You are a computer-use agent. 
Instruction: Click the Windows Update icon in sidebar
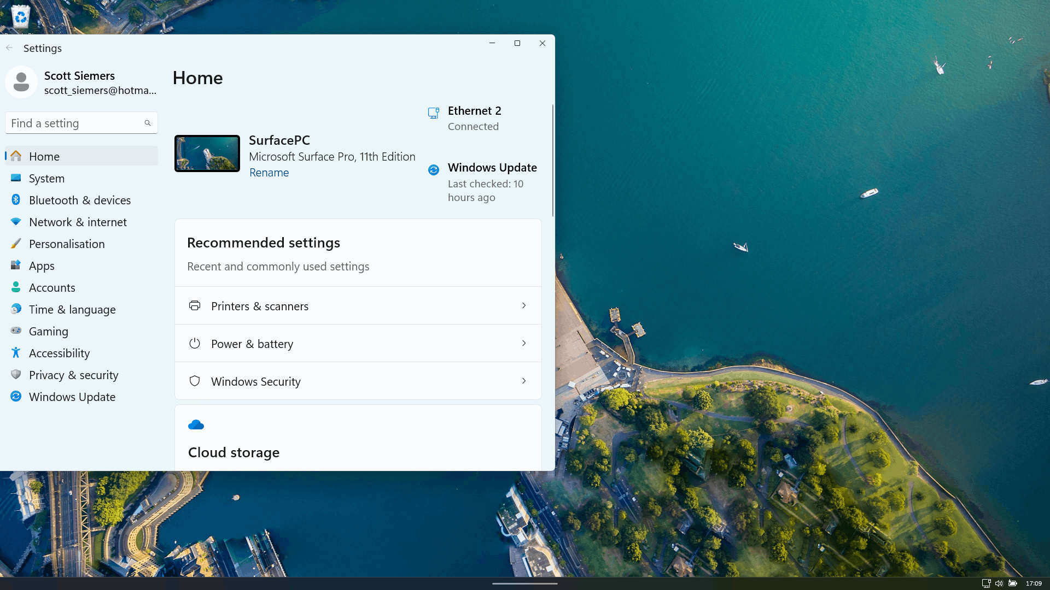[x=16, y=397]
